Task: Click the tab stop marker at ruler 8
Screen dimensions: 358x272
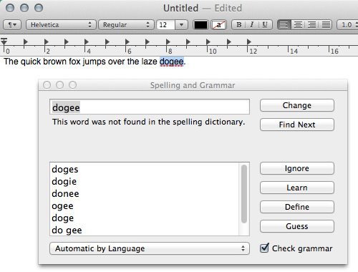Action: 168,42
